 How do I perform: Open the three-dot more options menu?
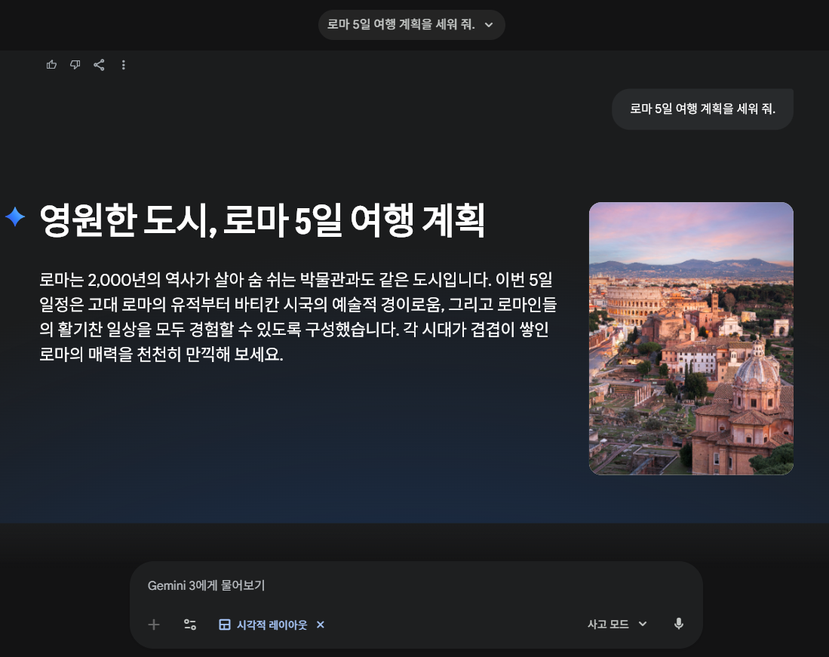(123, 65)
